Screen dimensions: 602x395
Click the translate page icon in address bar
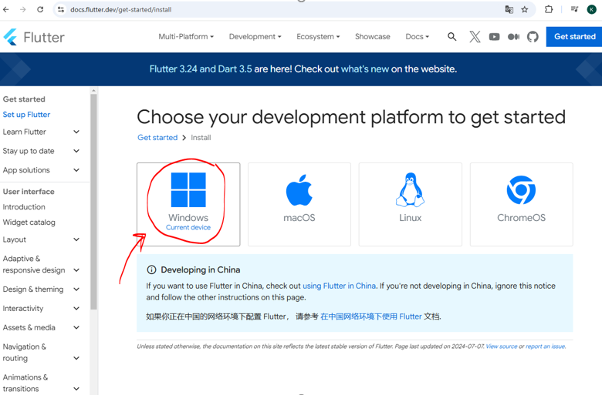coord(509,10)
